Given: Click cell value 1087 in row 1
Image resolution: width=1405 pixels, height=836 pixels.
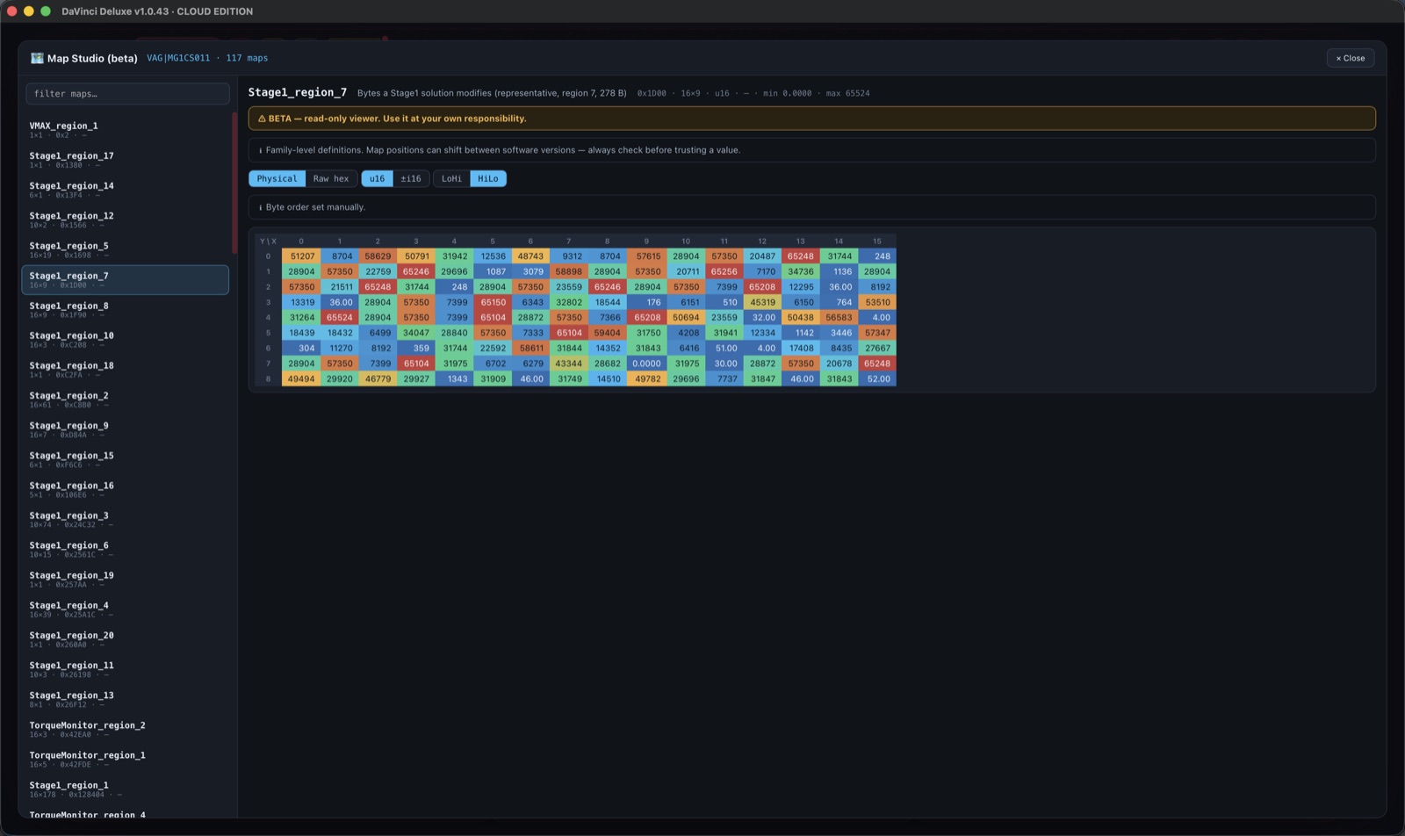Looking at the screenshot, I should click(x=493, y=272).
